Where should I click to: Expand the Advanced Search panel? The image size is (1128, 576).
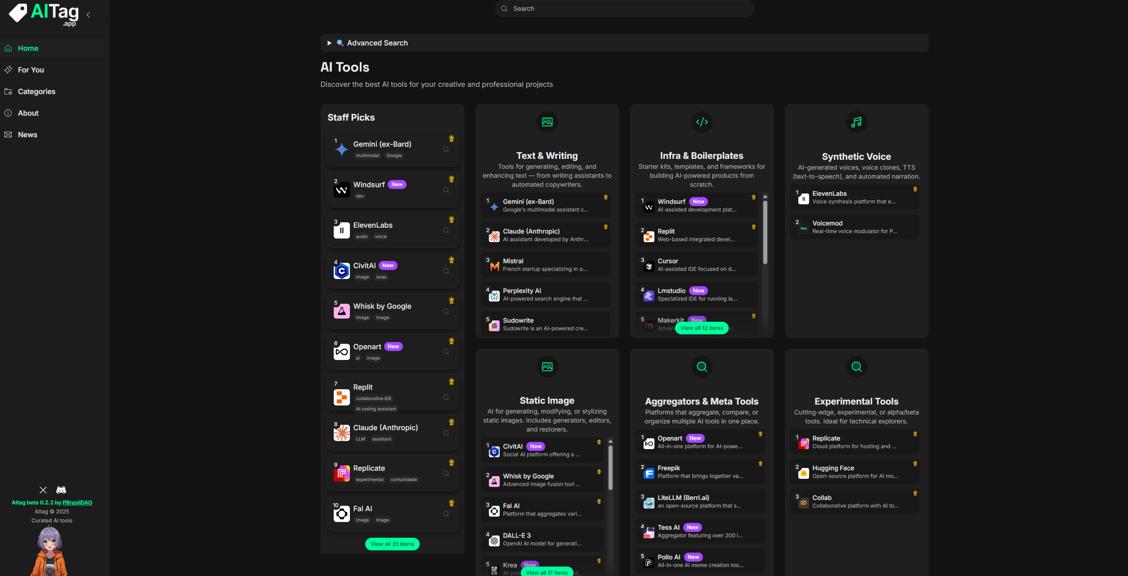point(624,43)
